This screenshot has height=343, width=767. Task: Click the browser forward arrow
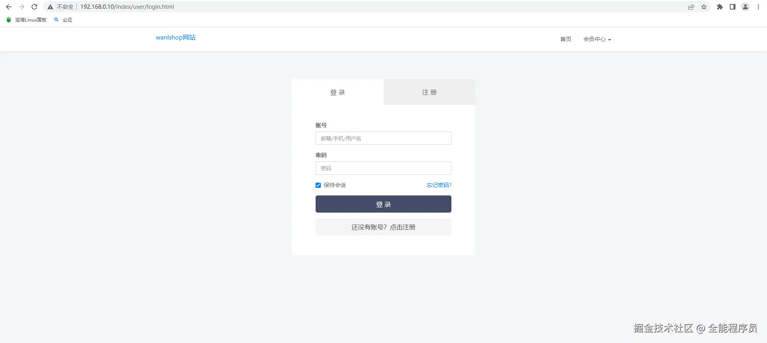pyautogui.click(x=22, y=7)
